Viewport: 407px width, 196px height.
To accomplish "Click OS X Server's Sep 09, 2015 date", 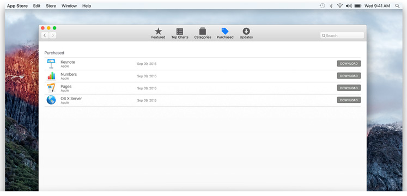I will pos(147,100).
